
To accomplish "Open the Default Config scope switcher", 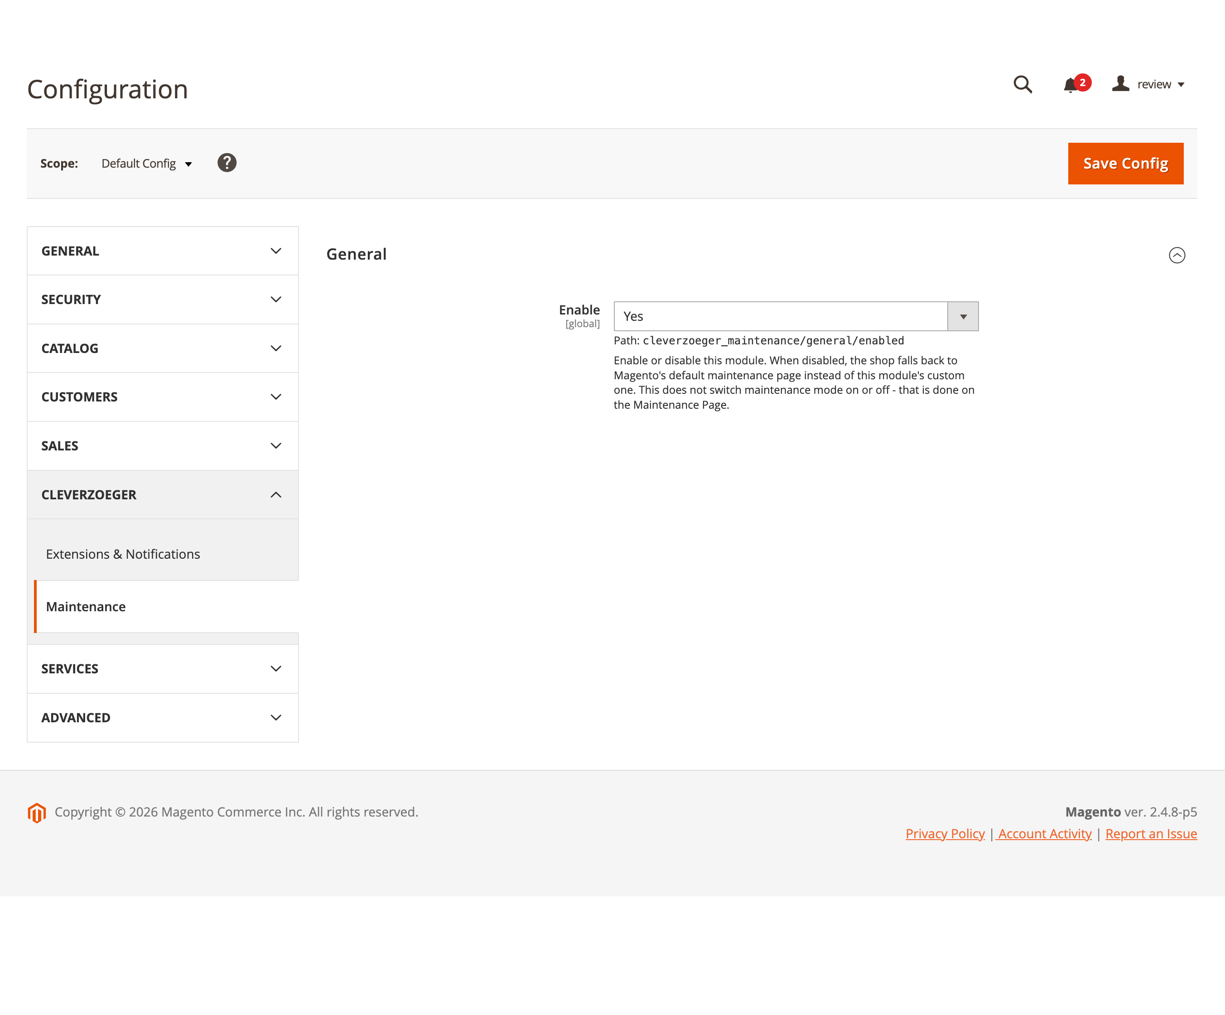I will [x=146, y=164].
